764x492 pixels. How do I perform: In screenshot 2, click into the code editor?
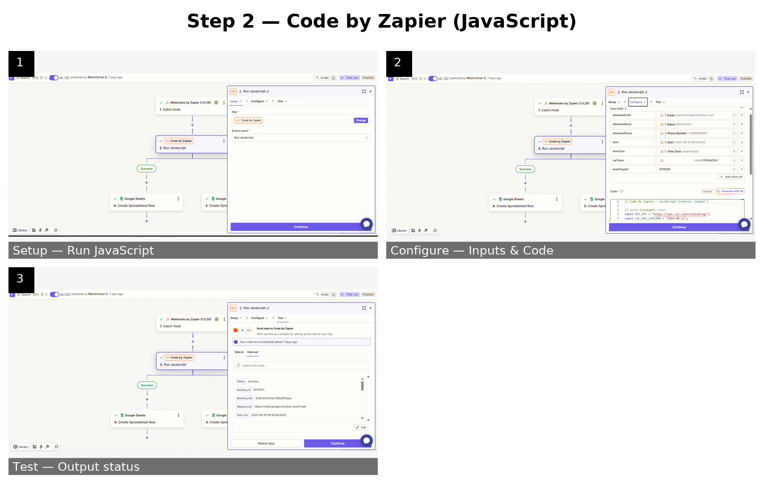pos(677,210)
